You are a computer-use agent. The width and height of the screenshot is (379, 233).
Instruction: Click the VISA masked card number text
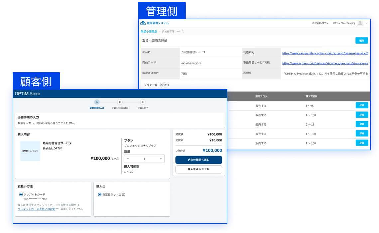pyautogui.click(x=35, y=199)
